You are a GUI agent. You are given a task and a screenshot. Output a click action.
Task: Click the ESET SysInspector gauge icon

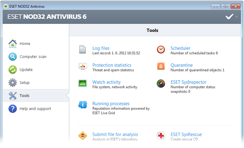pyautogui.click(x=161, y=84)
